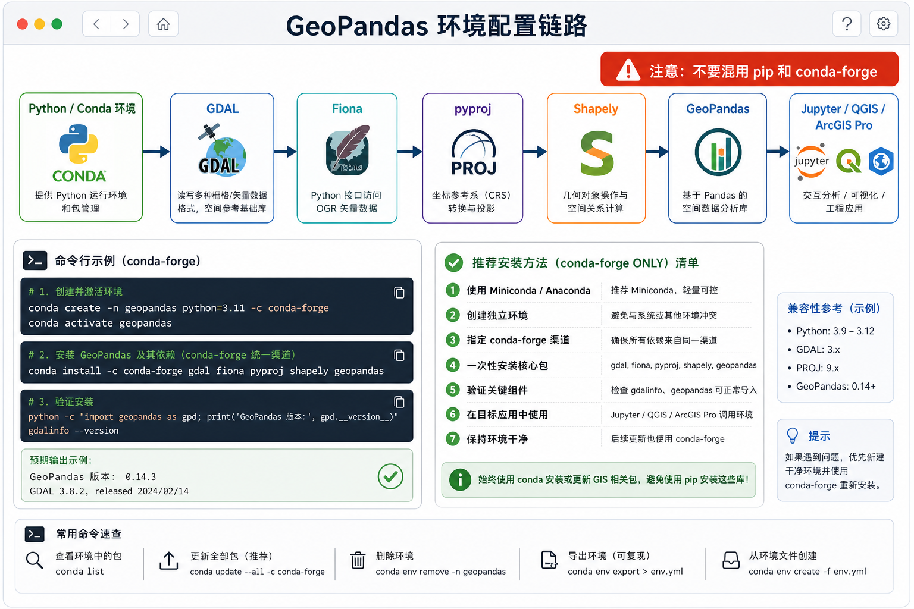Open the settings gear button
Viewport: 914px width, 609px height.
[x=884, y=24]
